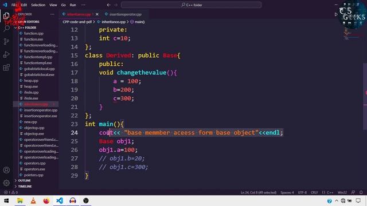
Task: Click Spaces: 4 indentation setting
Action: 287,192
